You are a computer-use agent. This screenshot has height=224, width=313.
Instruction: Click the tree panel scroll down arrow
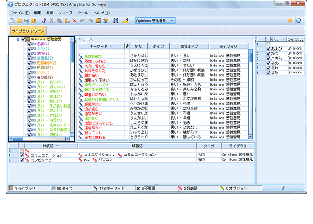tap(72, 134)
